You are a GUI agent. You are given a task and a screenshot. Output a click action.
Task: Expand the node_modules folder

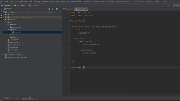coord(6,17)
